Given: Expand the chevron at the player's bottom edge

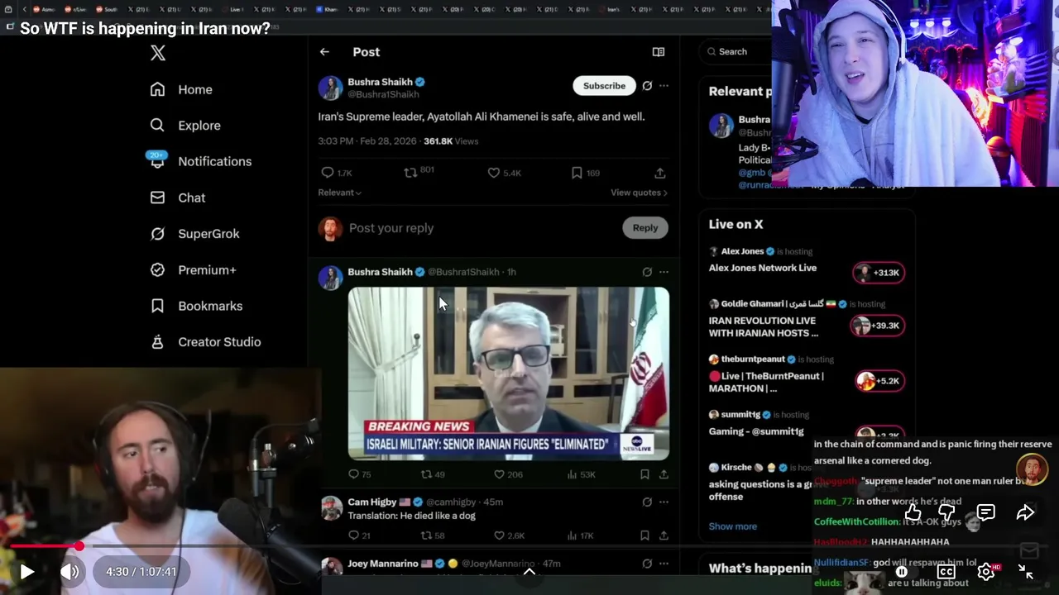Looking at the screenshot, I should tap(529, 571).
